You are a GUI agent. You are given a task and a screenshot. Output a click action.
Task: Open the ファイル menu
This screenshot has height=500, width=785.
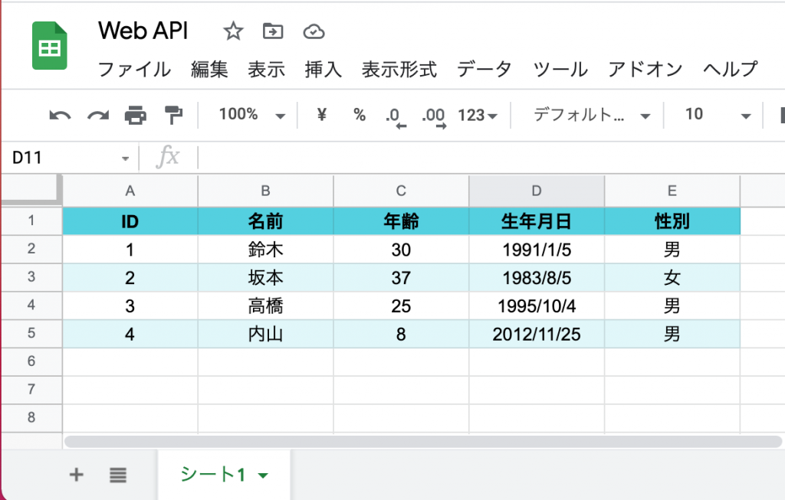pos(134,69)
